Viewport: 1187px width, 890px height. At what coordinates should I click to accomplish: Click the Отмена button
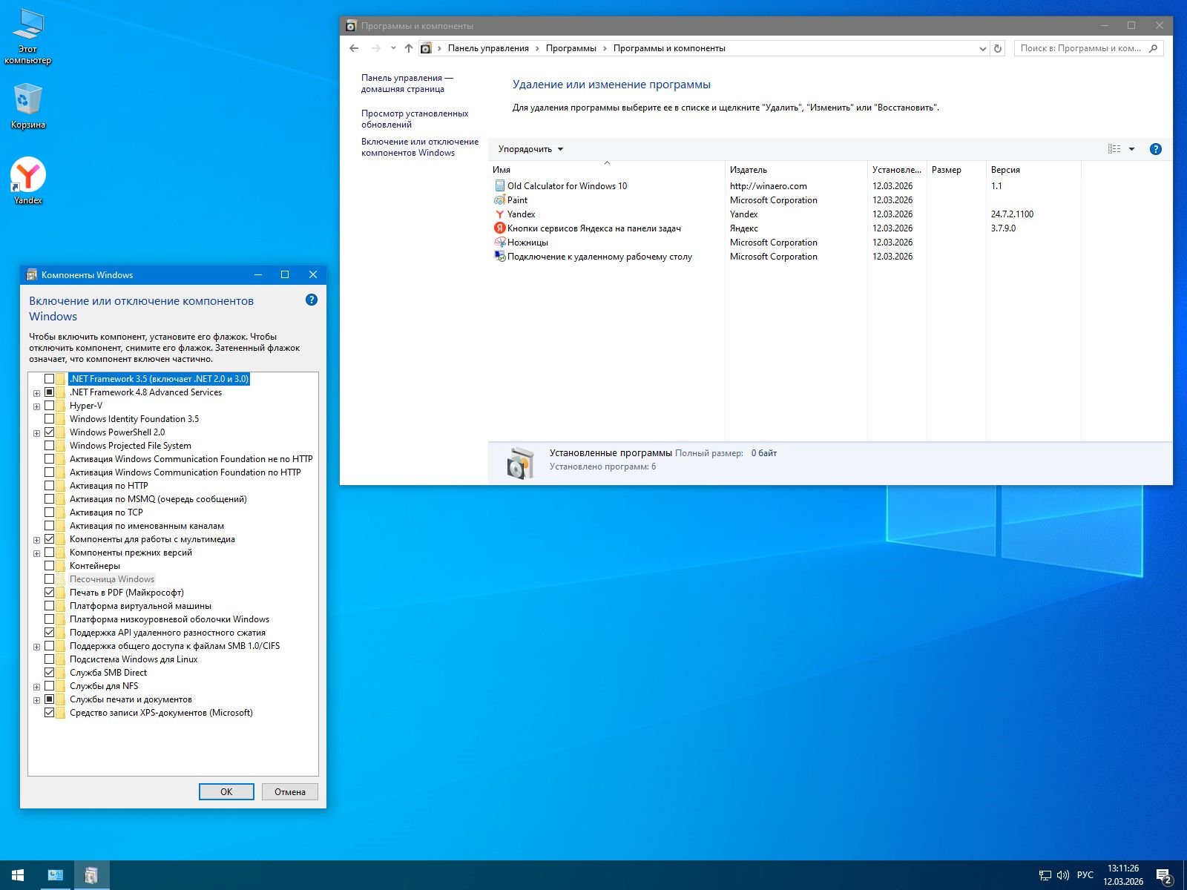(x=289, y=792)
